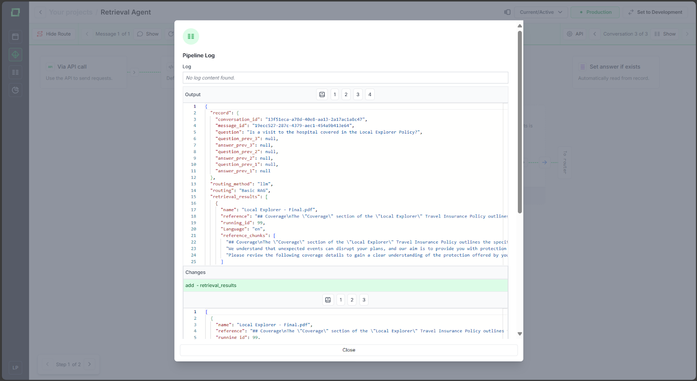This screenshot has width=697, height=381.
Task: Click Set to Development
Action: [x=655, y=12]
